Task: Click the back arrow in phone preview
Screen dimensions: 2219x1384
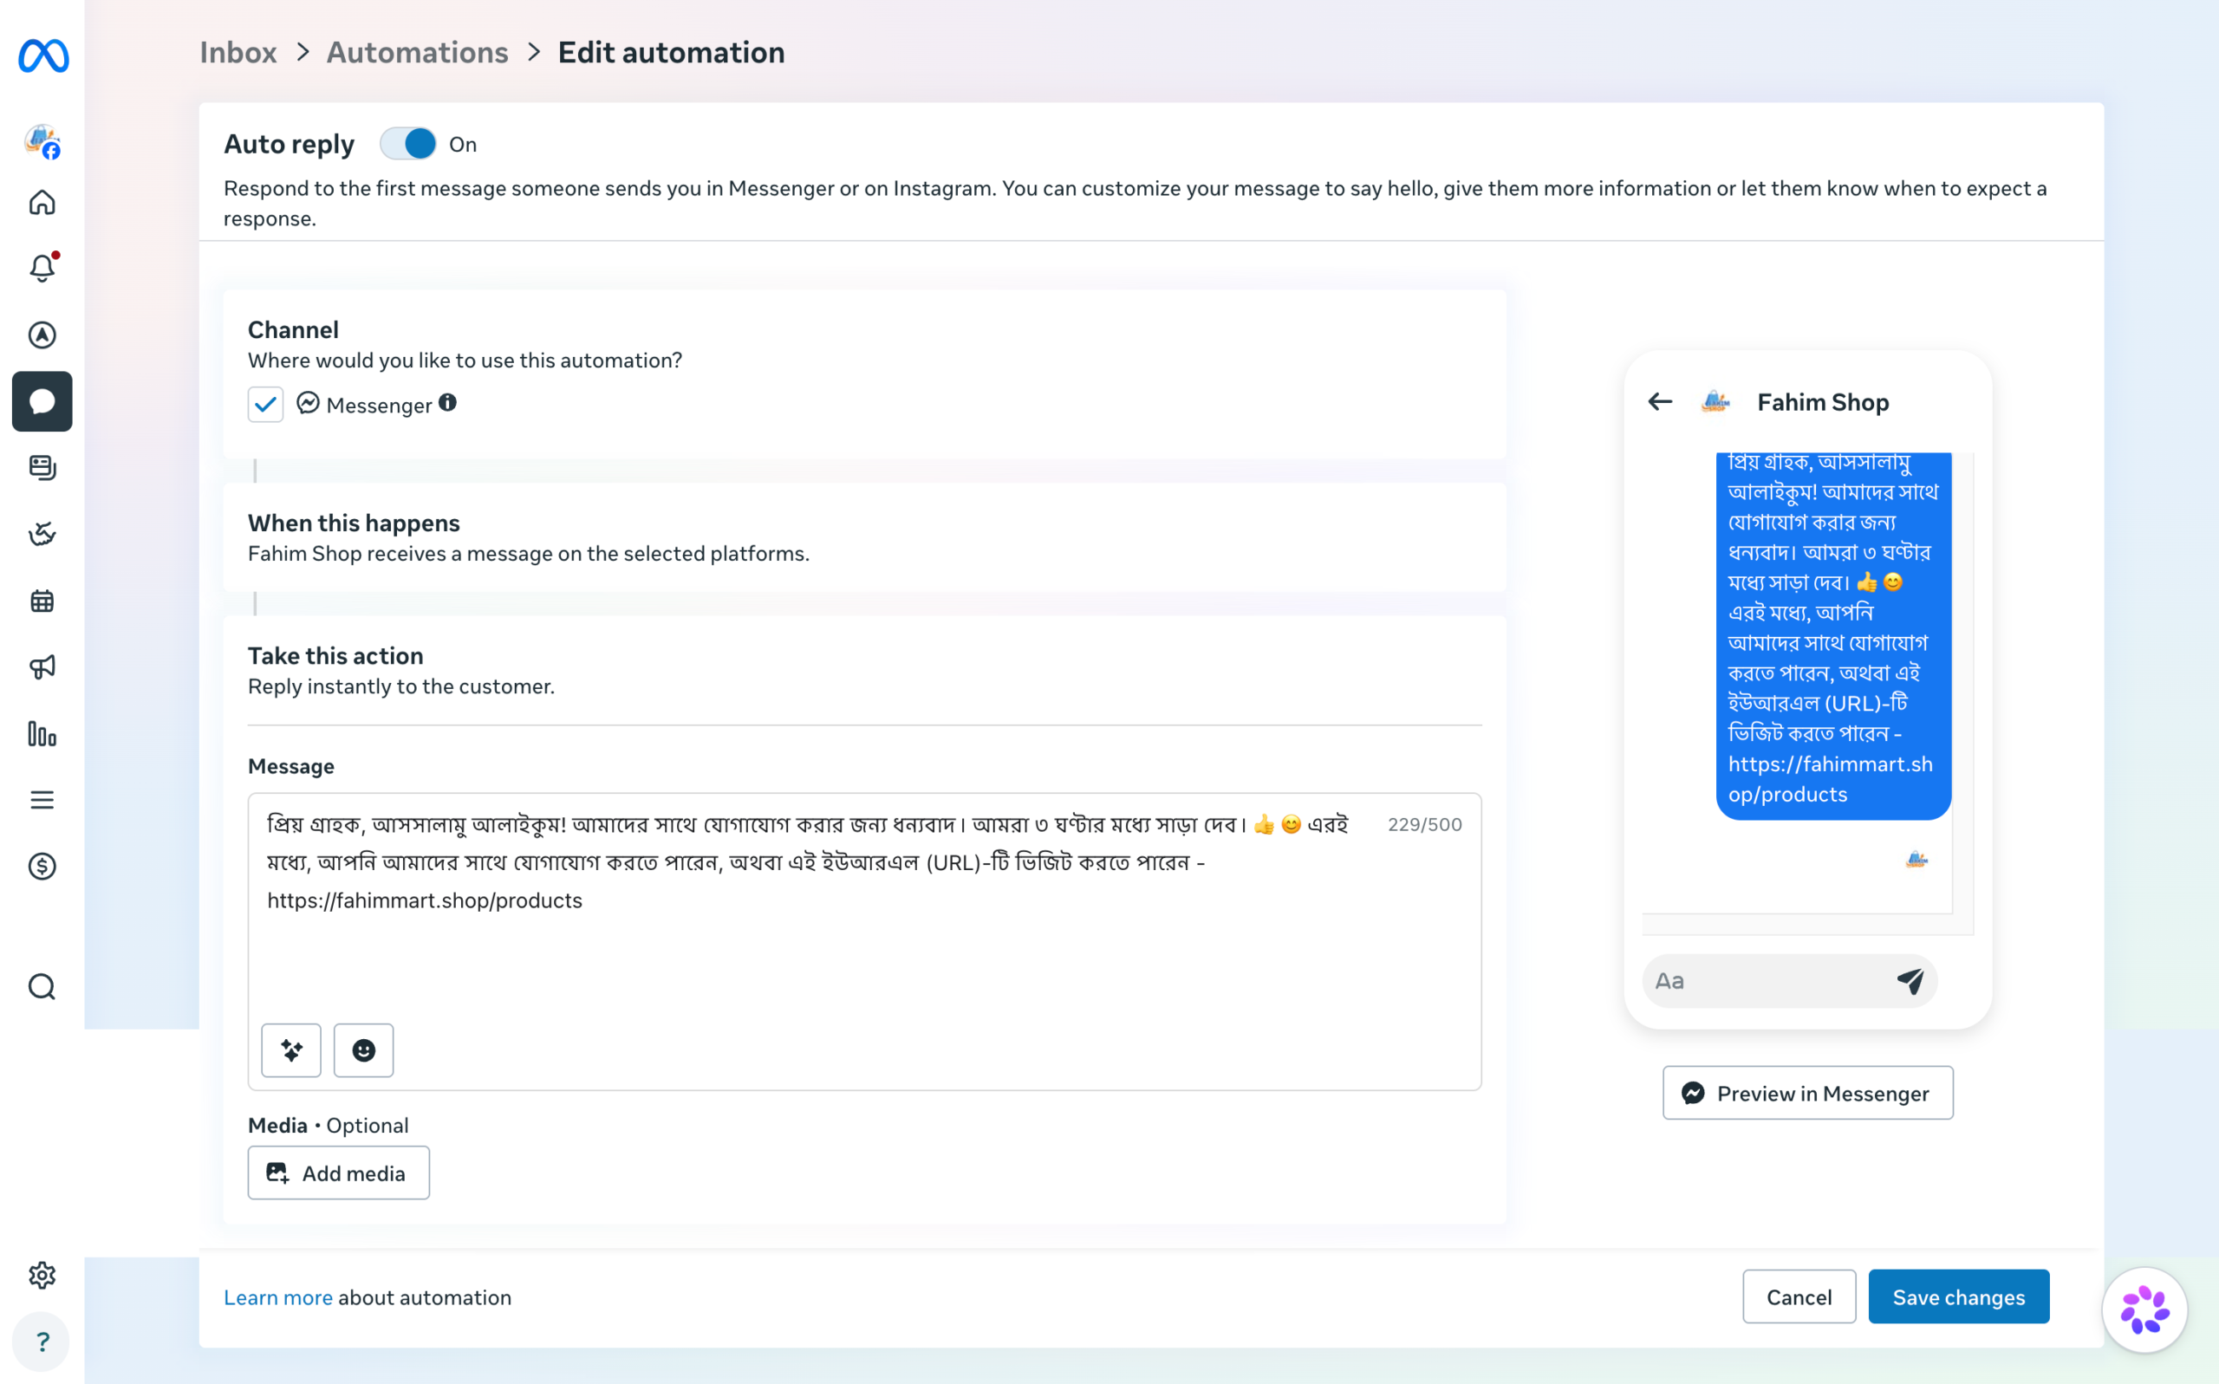Action: click(1660, 402)
